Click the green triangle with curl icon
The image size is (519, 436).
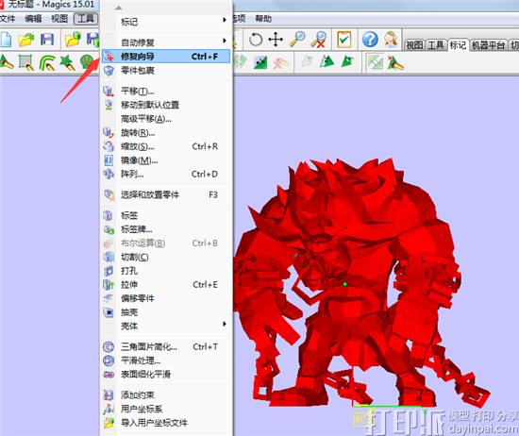[x=347, y=61]
